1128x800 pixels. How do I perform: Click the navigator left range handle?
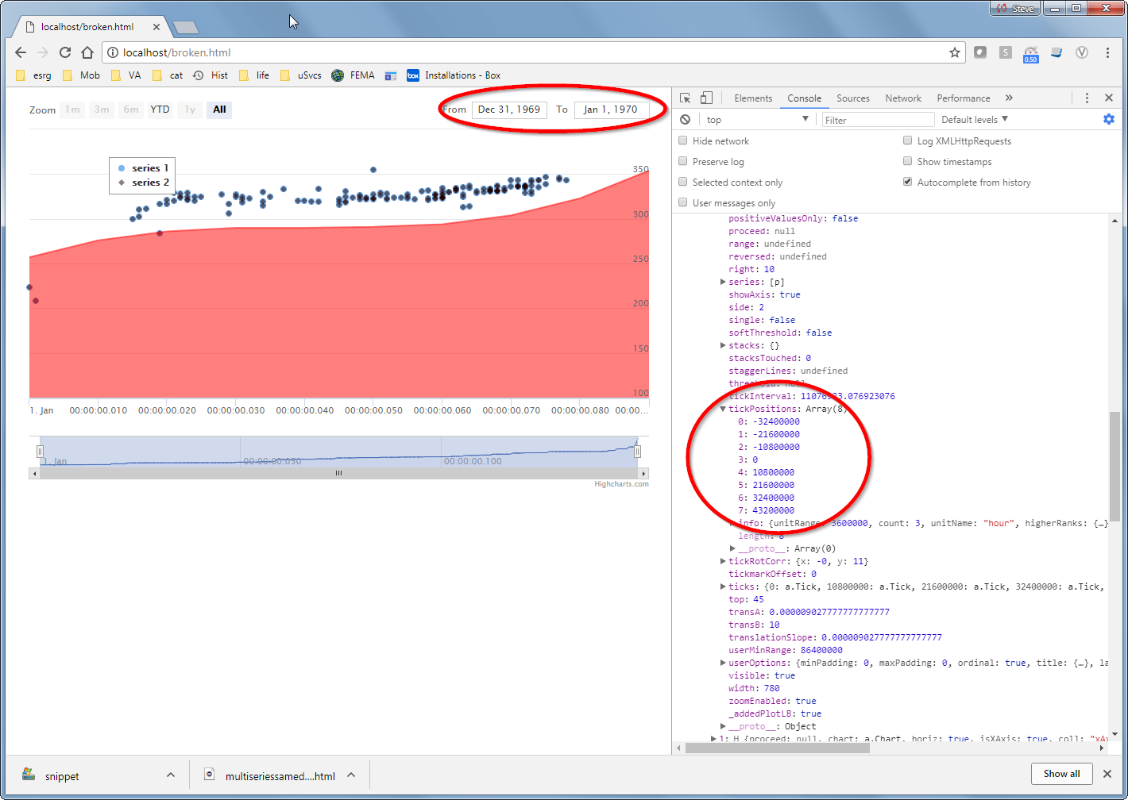pos(40,452)
